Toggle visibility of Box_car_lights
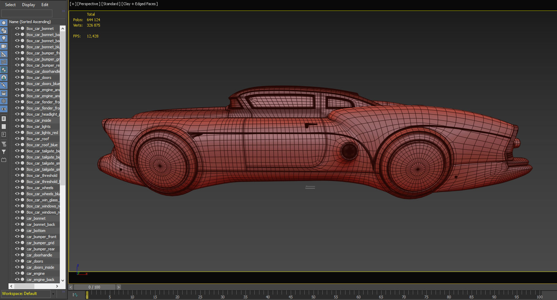The height and width of the screenshot is (300, 557). 17,127
